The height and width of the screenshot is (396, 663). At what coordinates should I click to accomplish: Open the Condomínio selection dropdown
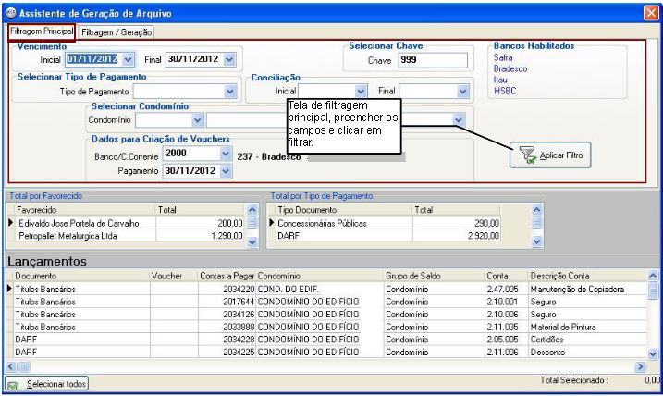click(197, 120)
